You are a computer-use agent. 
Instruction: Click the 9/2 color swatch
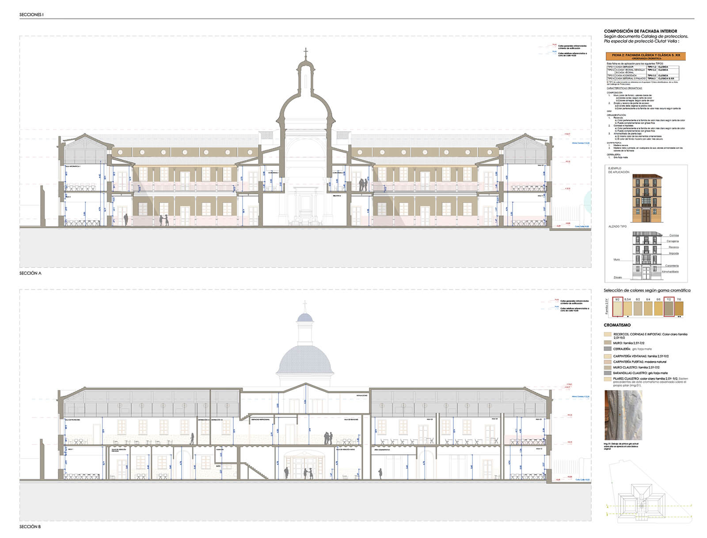[618, 308]
